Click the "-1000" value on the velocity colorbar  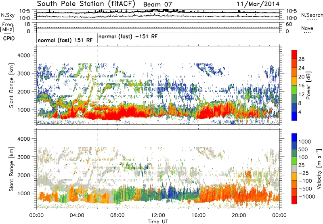click(x=307, y=197)
